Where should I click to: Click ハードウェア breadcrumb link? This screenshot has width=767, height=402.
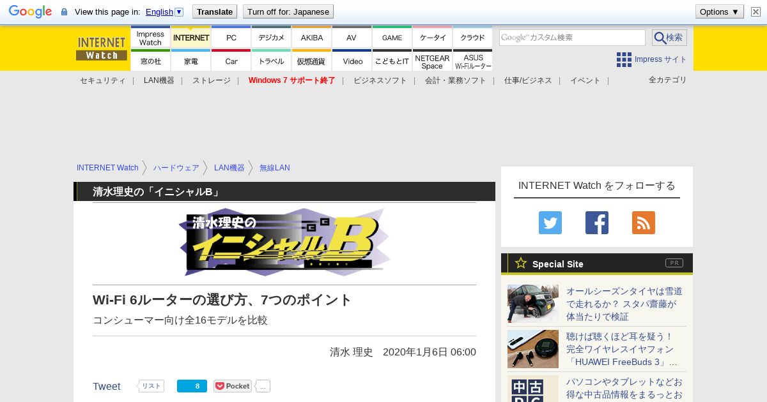pos(176,168)
